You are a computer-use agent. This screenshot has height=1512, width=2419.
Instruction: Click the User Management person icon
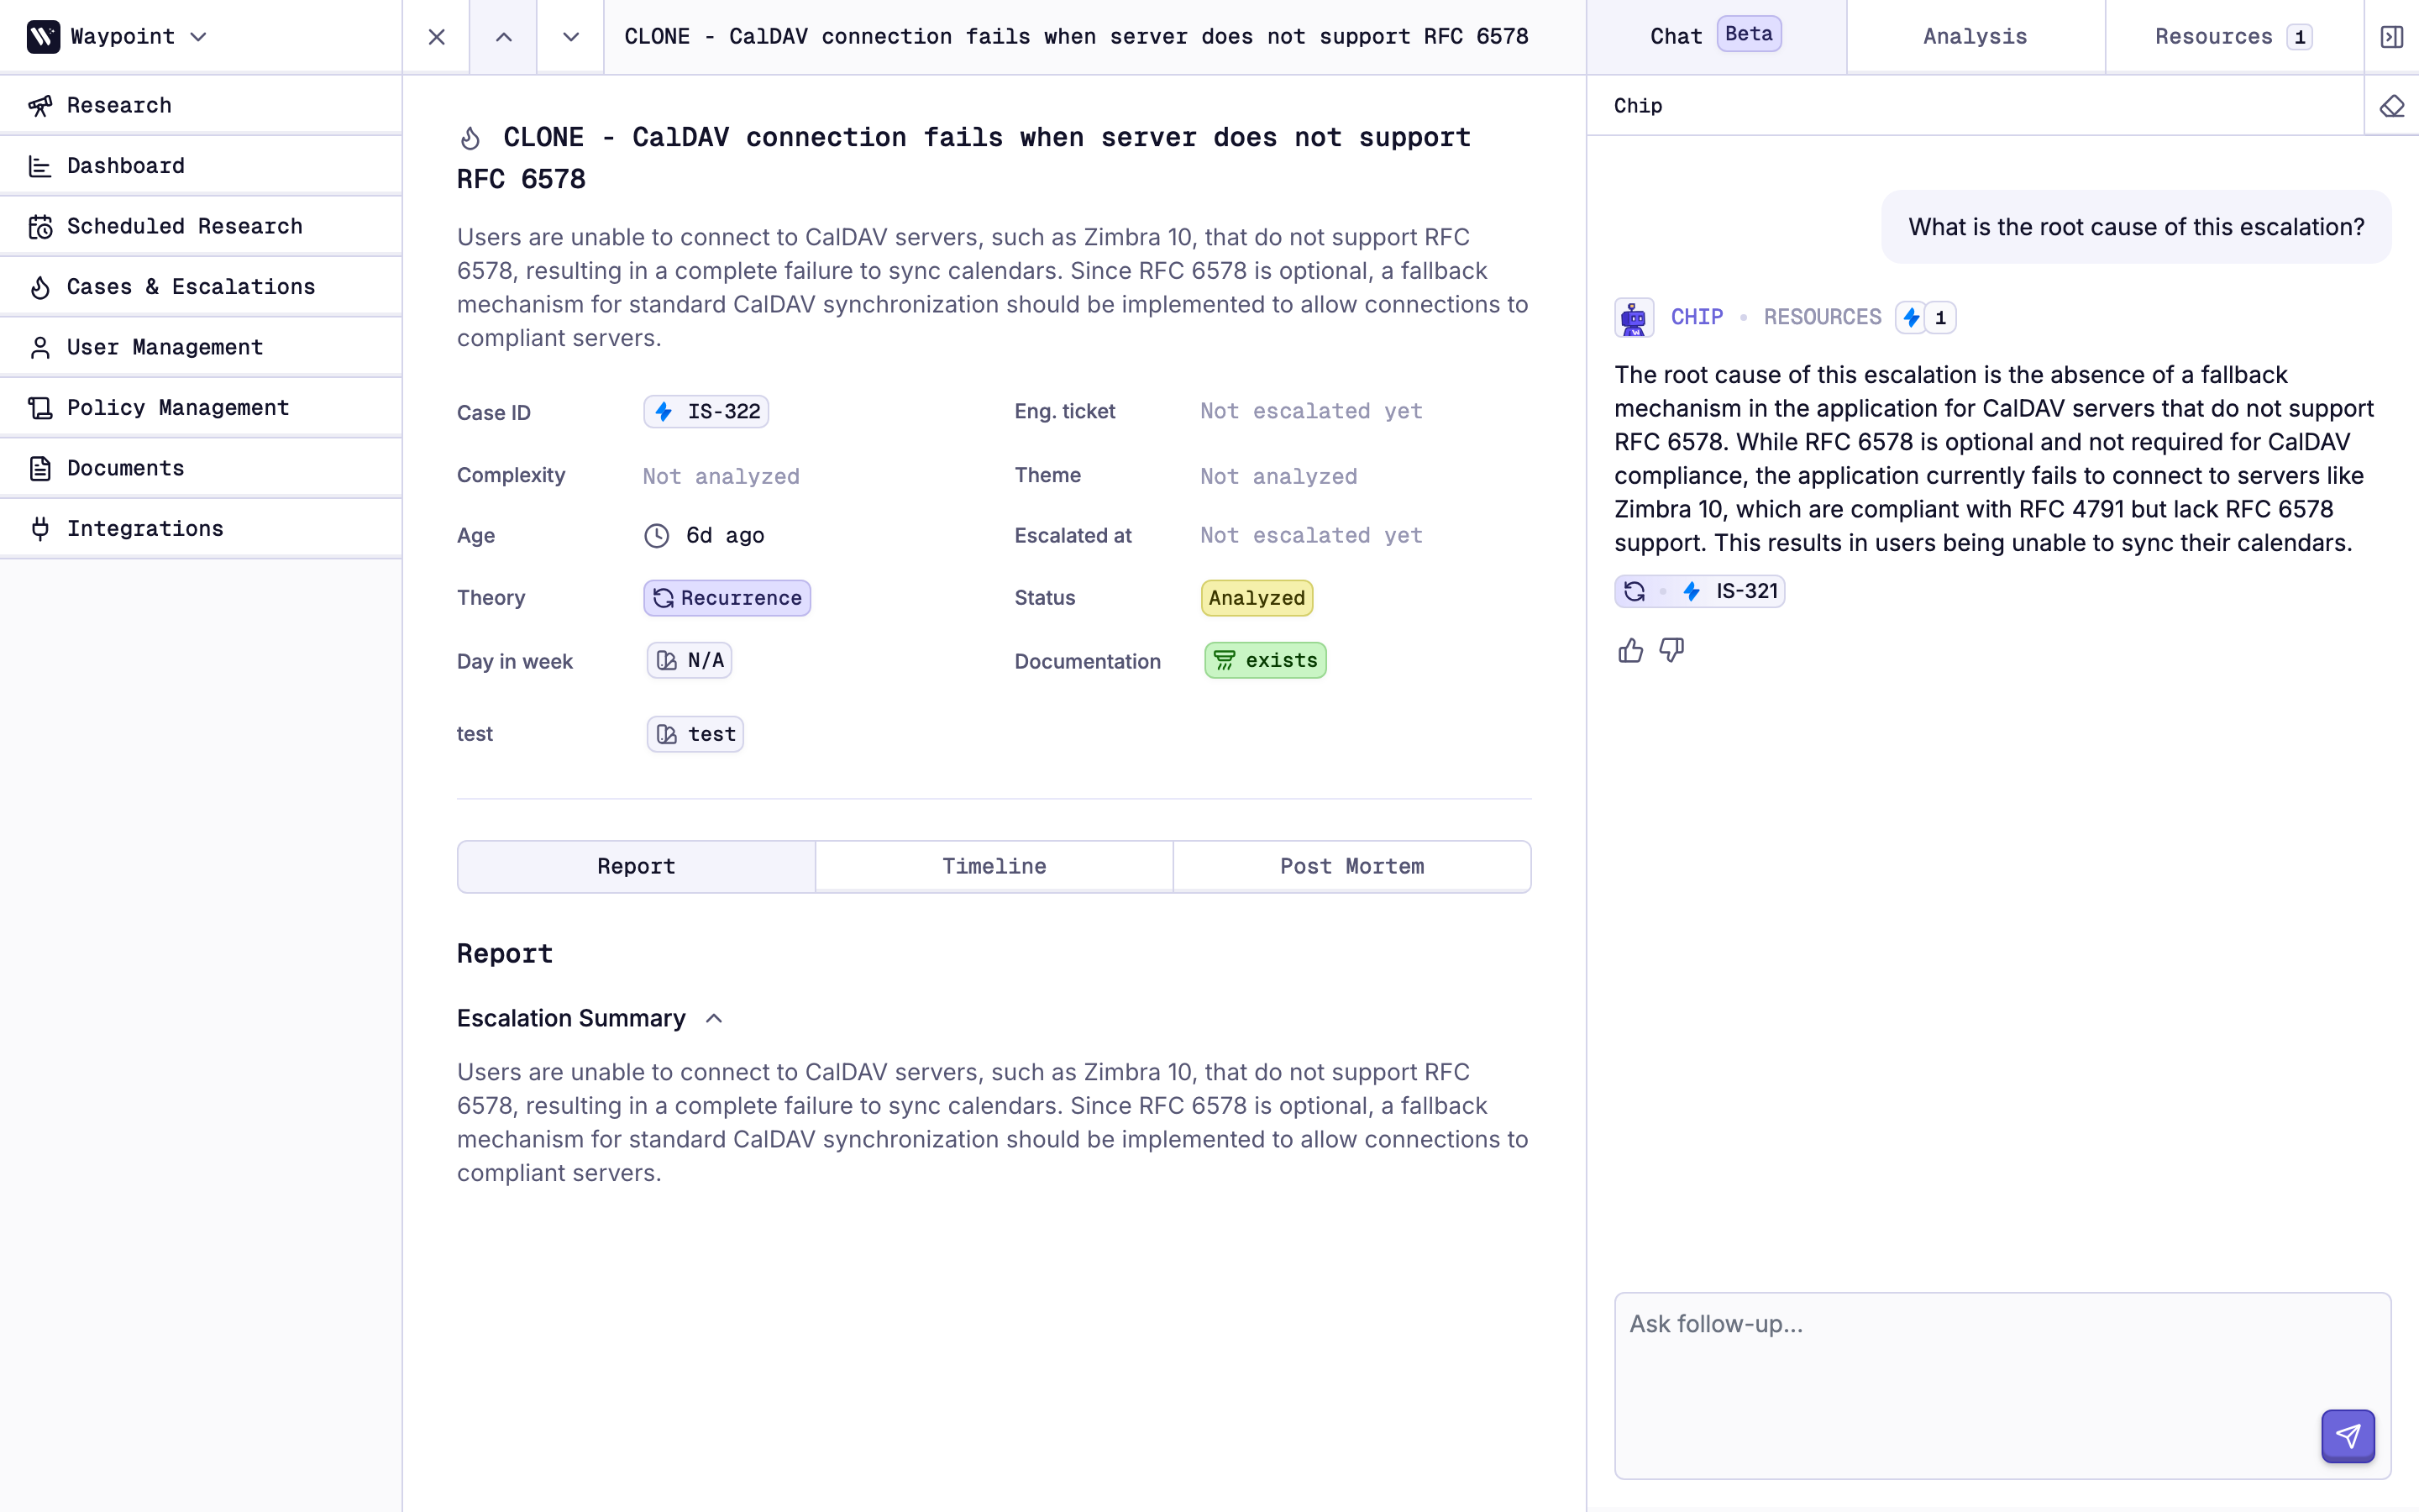click(40, 348)
